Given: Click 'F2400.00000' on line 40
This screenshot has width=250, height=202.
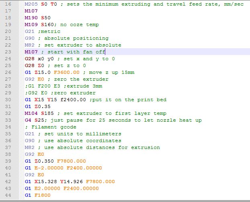Looking at the screenshot, I should tap(84, 168).
